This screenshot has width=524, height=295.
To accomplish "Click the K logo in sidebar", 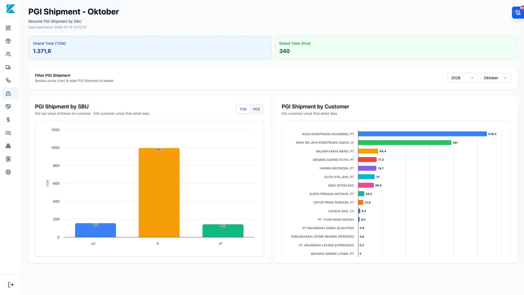I will [11, 9].
